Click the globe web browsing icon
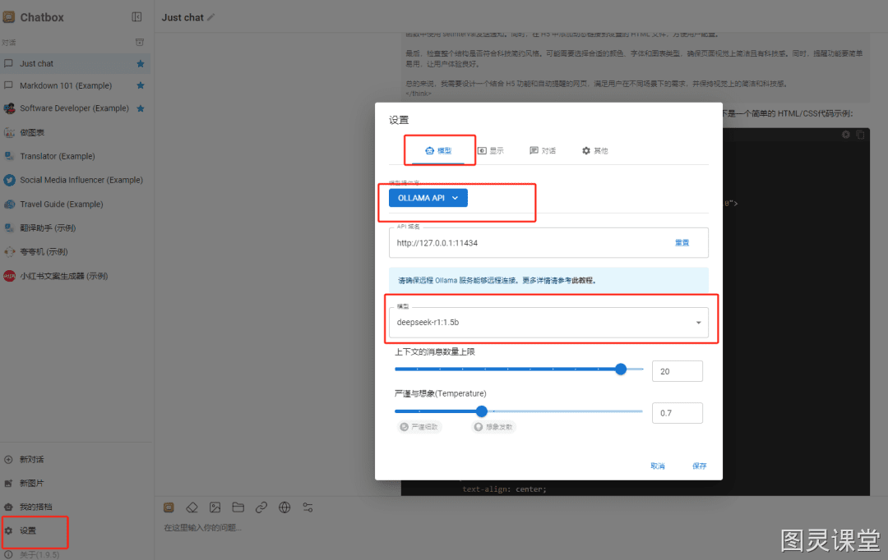 click(x=284, y=507)
